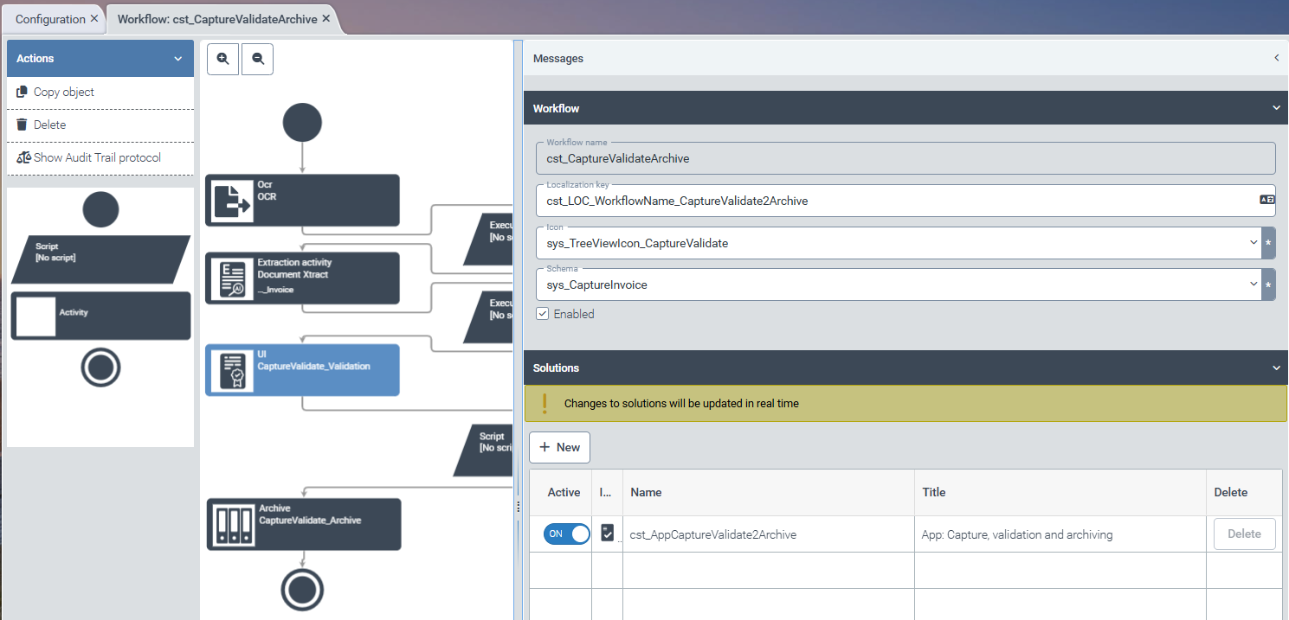Click the New solution button
This screenshot has height=620, width=1289.
click(559, 447)
